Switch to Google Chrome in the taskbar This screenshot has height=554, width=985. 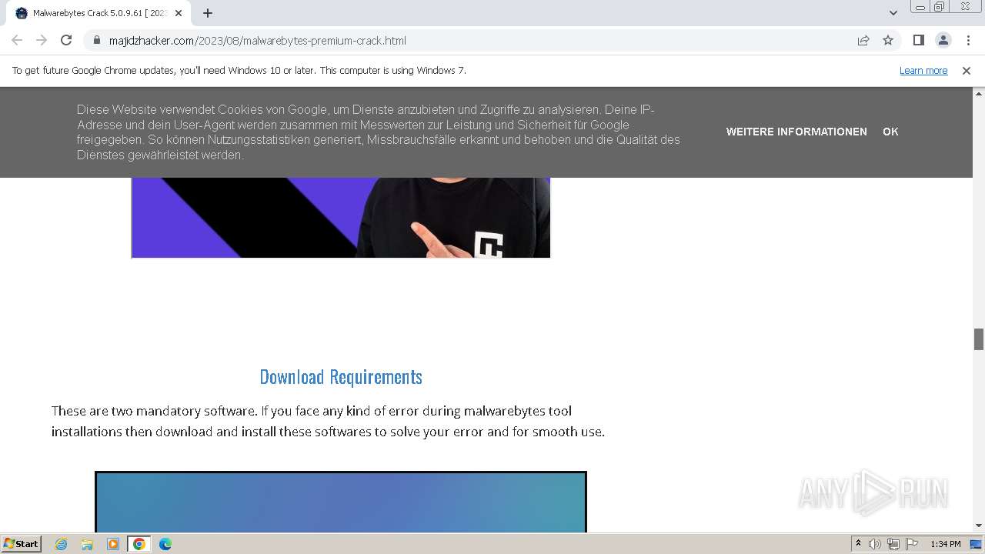(139, 544)
